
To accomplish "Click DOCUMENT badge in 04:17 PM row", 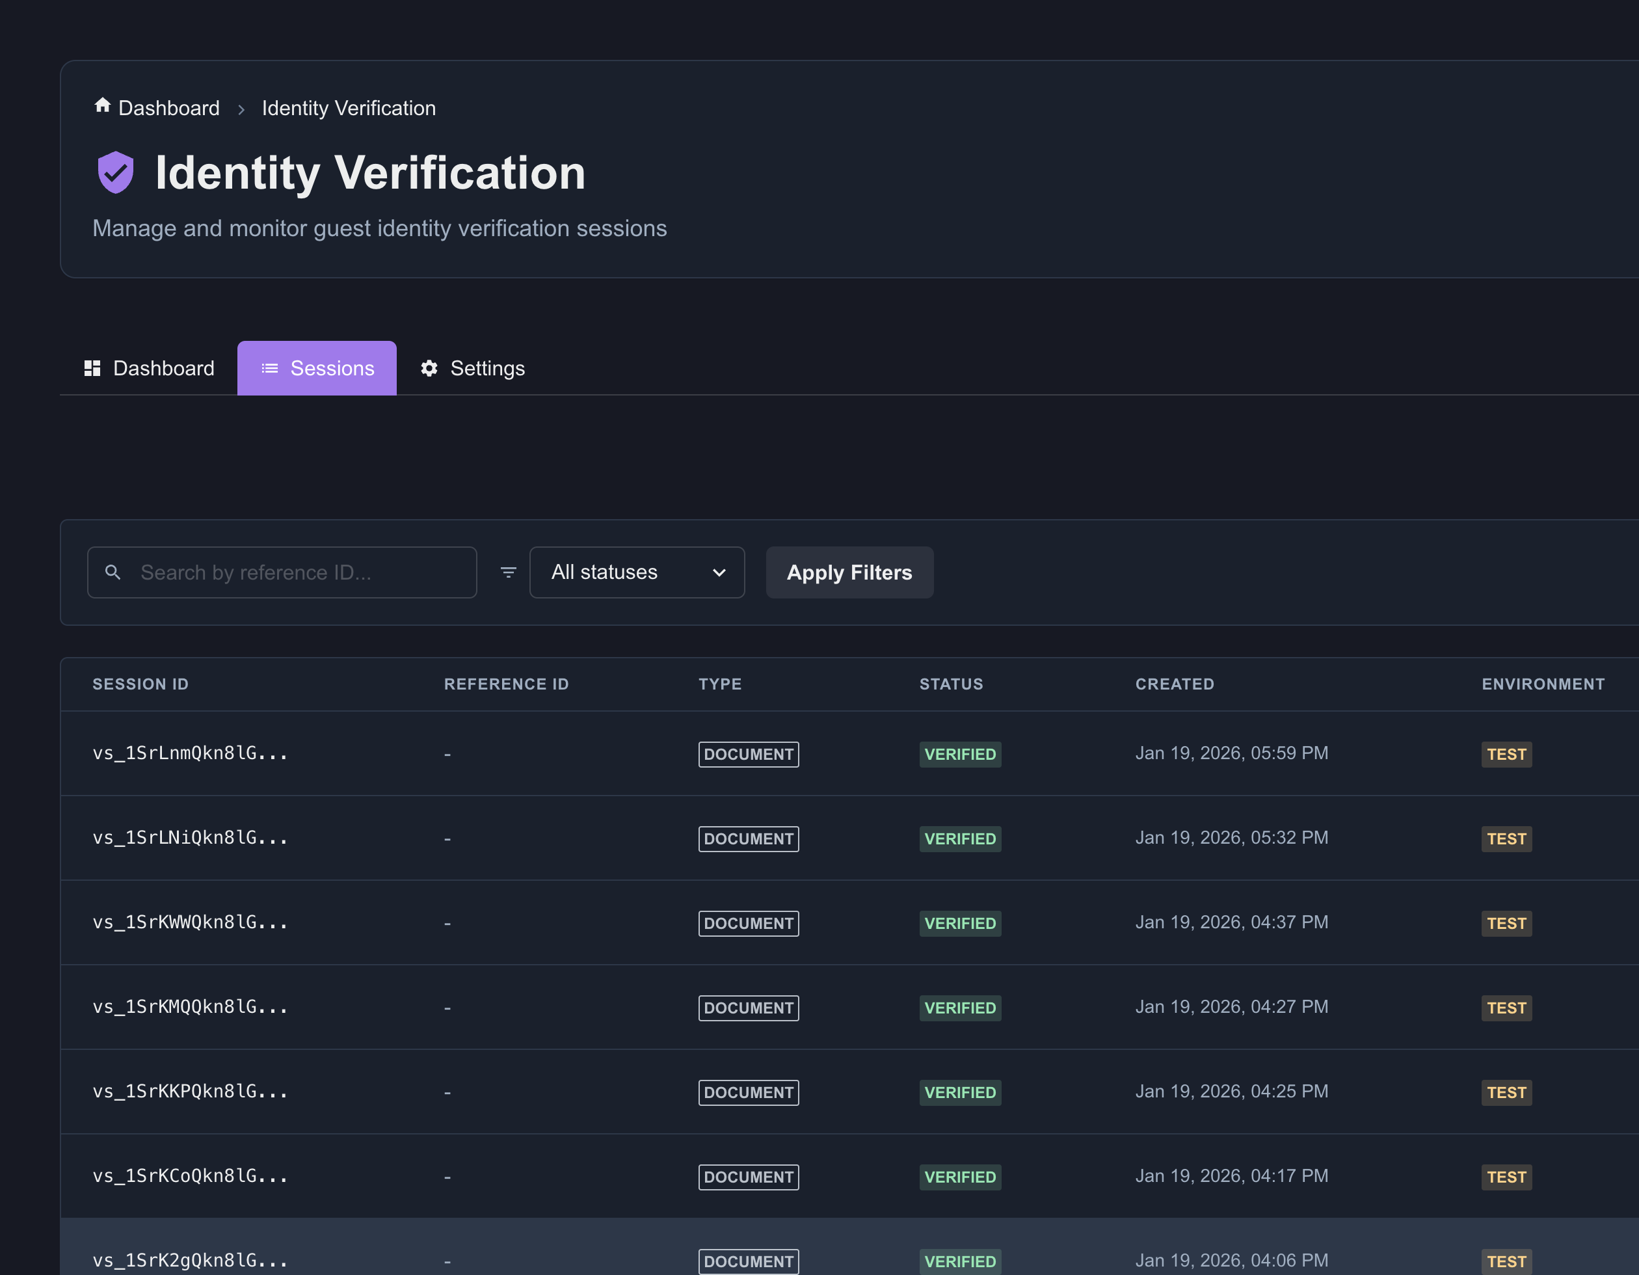I will click(749, 1177).
